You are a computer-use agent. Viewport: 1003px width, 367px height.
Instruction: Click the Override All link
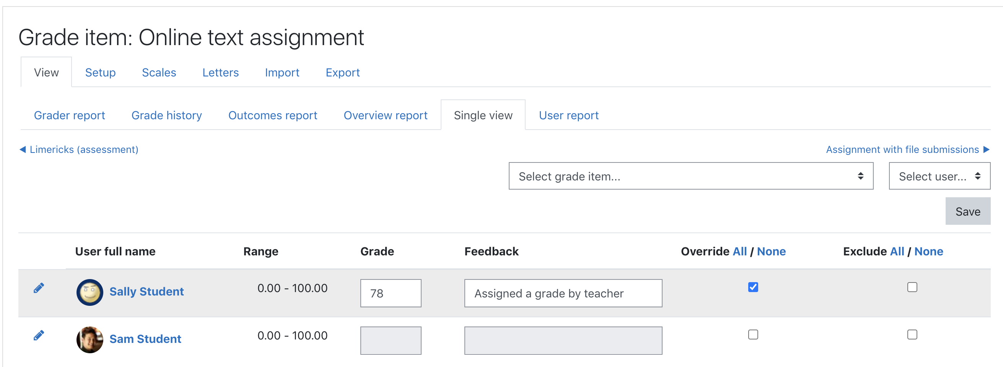point(739,252)
